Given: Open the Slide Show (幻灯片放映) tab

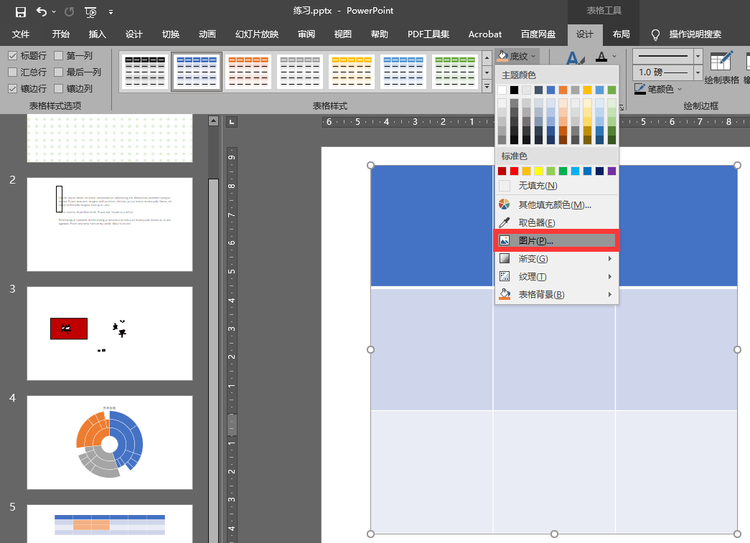Looking at the screenshot, I should (257, 34).
